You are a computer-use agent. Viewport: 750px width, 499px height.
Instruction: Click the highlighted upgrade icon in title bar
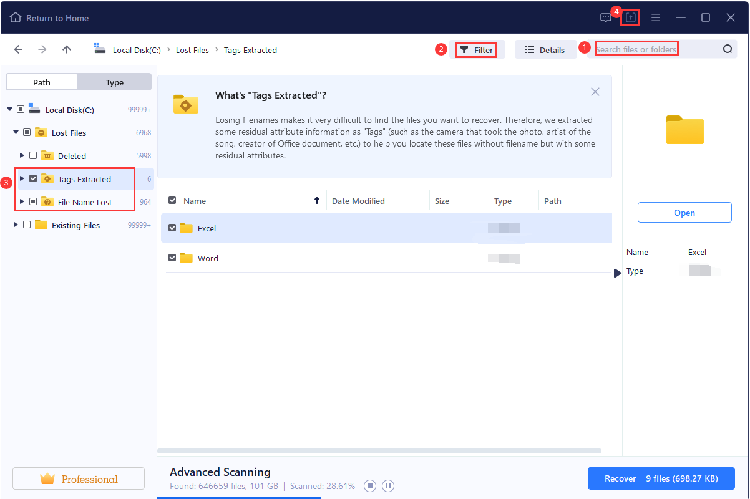(630, 17)
